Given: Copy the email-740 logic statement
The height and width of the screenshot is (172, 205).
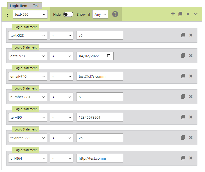Looking at the screenshot, I should tap(183, 76).
